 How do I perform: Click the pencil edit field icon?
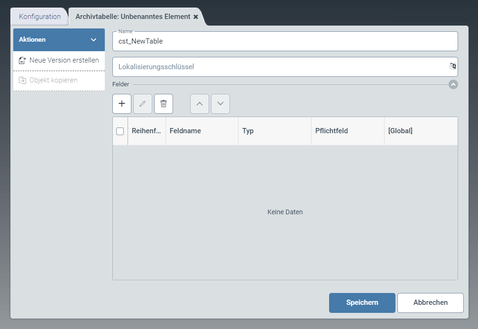(143, 104)
